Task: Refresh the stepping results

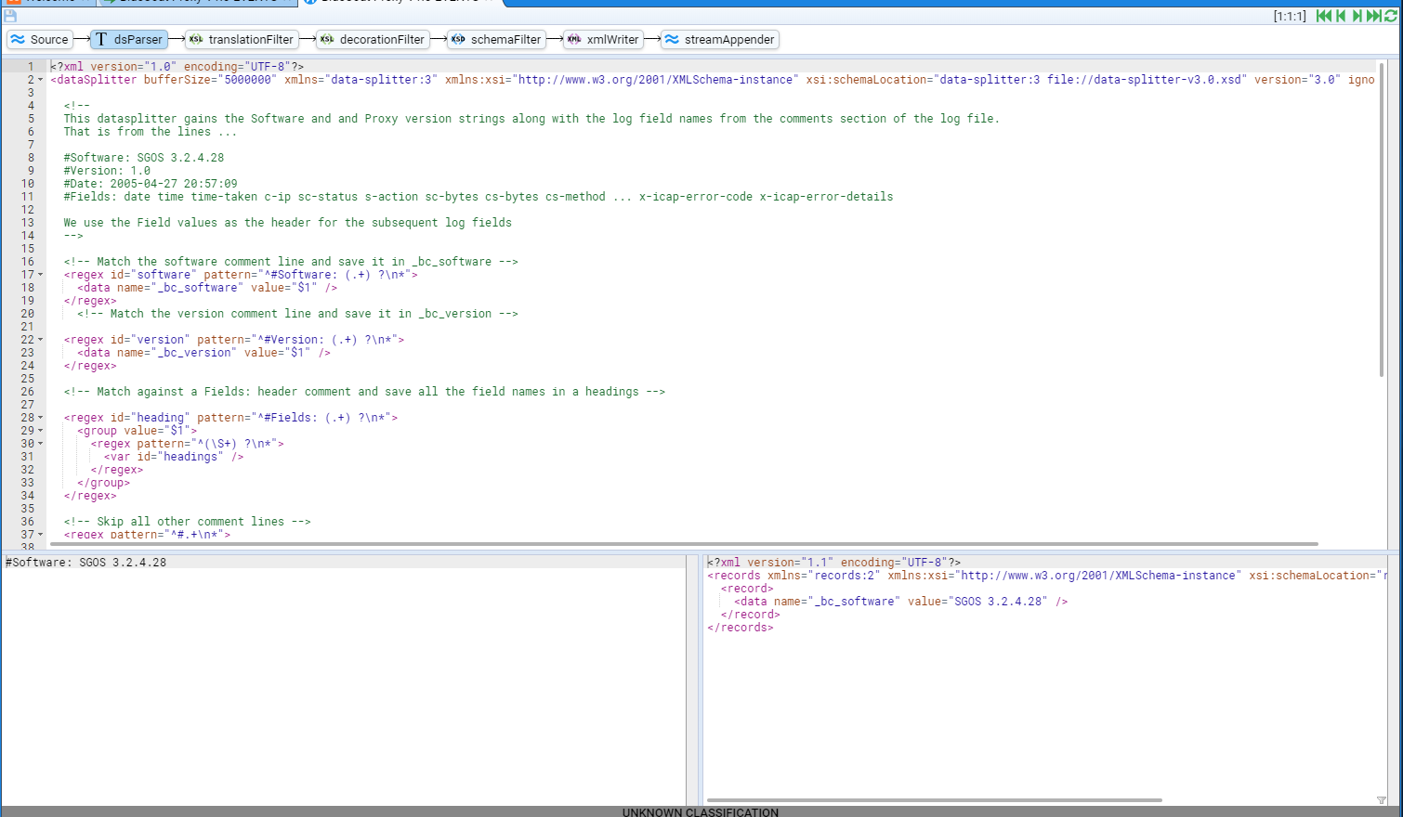Action: (1391, 16)
